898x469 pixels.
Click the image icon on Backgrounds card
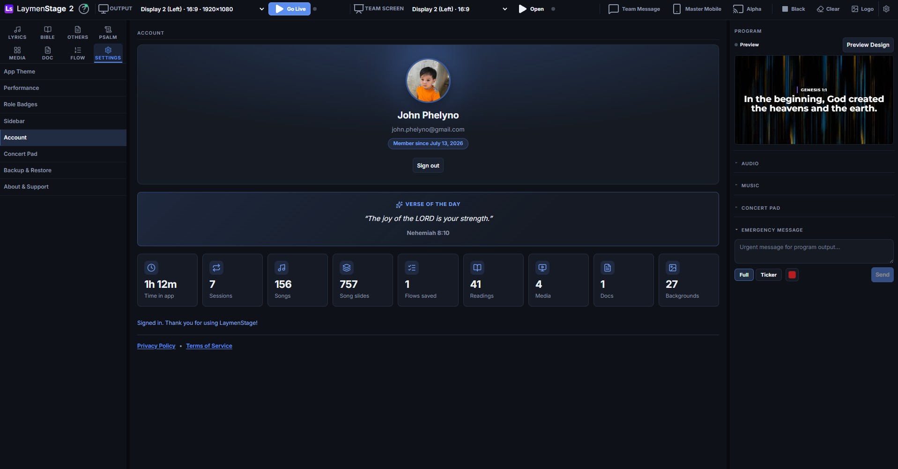673,268
